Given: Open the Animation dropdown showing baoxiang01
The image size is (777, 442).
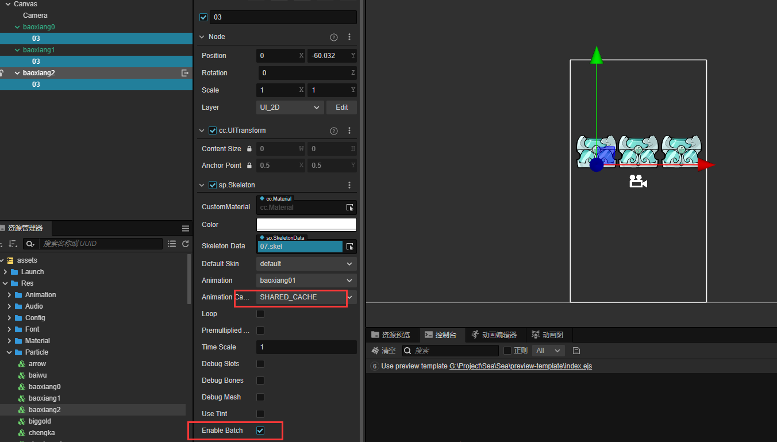Looking at the screenshot, I should point(306,280).
